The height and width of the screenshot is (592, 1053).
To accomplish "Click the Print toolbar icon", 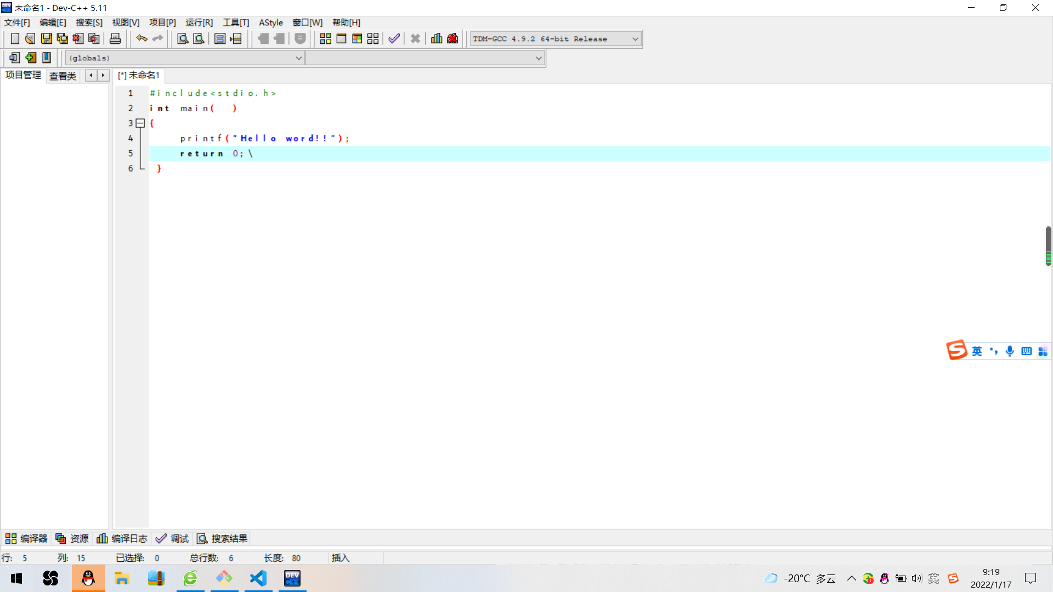I will pyautogui.click(x=115, y=39).
